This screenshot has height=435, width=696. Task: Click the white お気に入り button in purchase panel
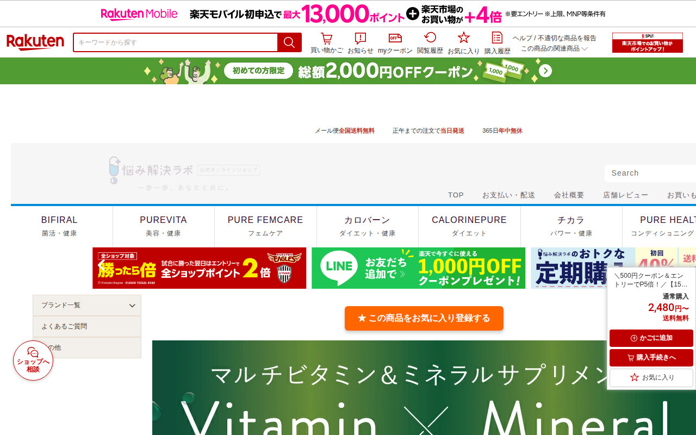pos(651,377)
